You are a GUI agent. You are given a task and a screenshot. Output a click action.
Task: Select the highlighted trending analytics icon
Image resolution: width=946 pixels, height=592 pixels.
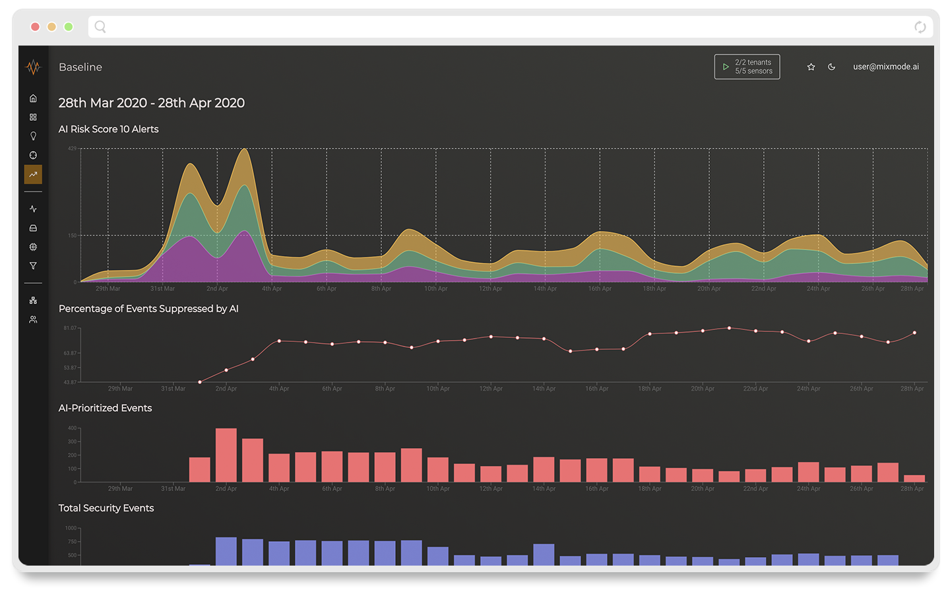coord(33,174)
